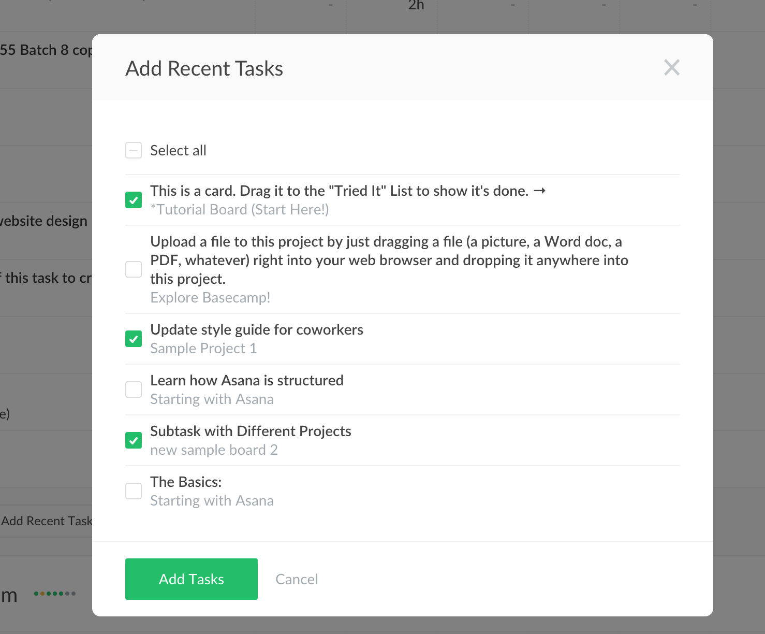Close the Add Recent Tasks dialog
This screenshot has width=765, height=634.
coord(671,67)
